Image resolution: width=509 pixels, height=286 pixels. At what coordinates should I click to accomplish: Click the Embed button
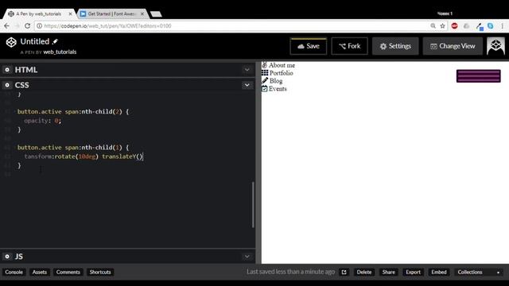pyautogui.click(x=439, y=272)
